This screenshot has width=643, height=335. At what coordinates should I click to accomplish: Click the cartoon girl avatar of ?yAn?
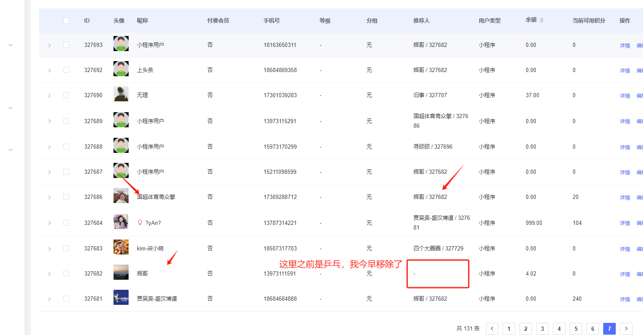(121, 222)
